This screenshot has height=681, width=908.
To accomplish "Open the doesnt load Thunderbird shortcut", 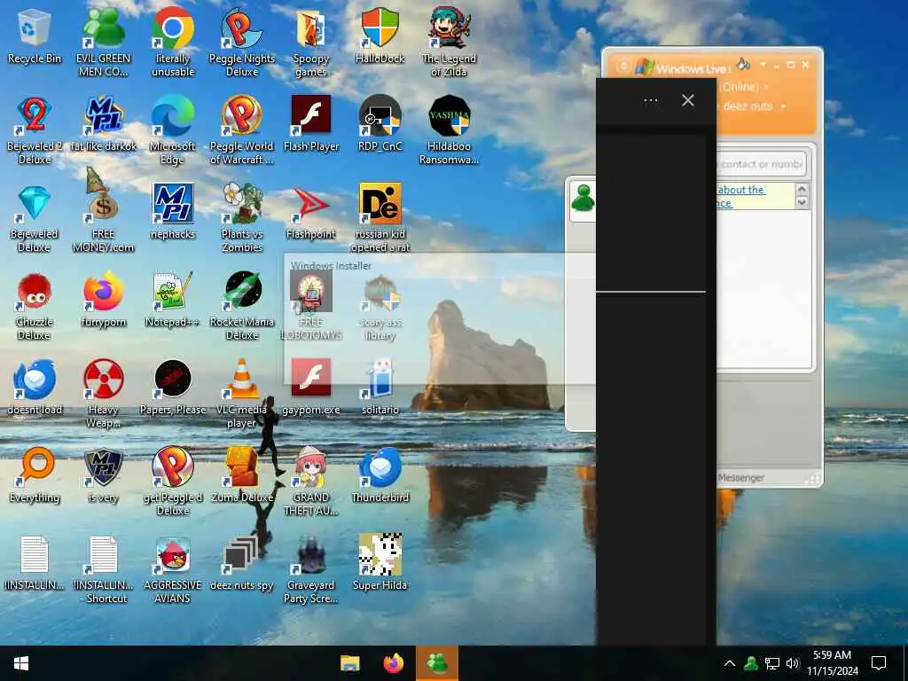I will pyautogui.click(x=35, y=387).
